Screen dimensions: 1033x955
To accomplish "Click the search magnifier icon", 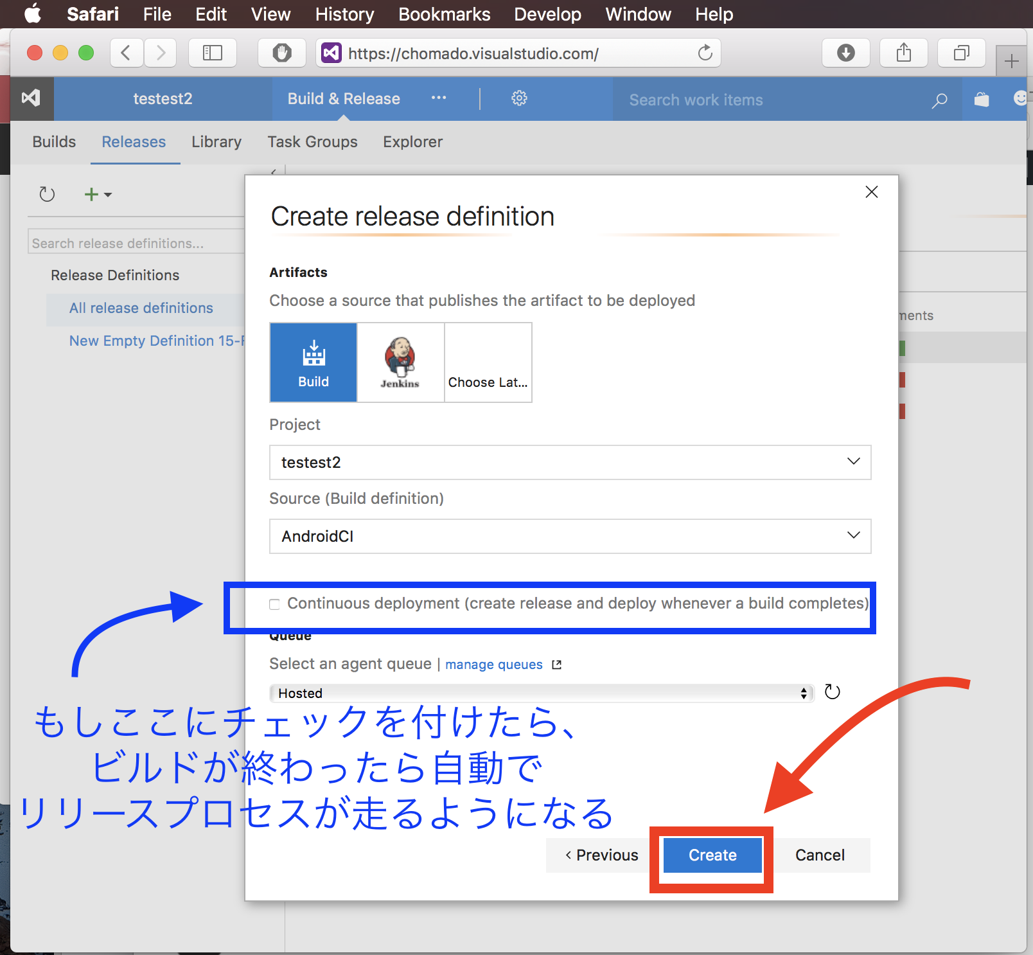I will point(939,100).
